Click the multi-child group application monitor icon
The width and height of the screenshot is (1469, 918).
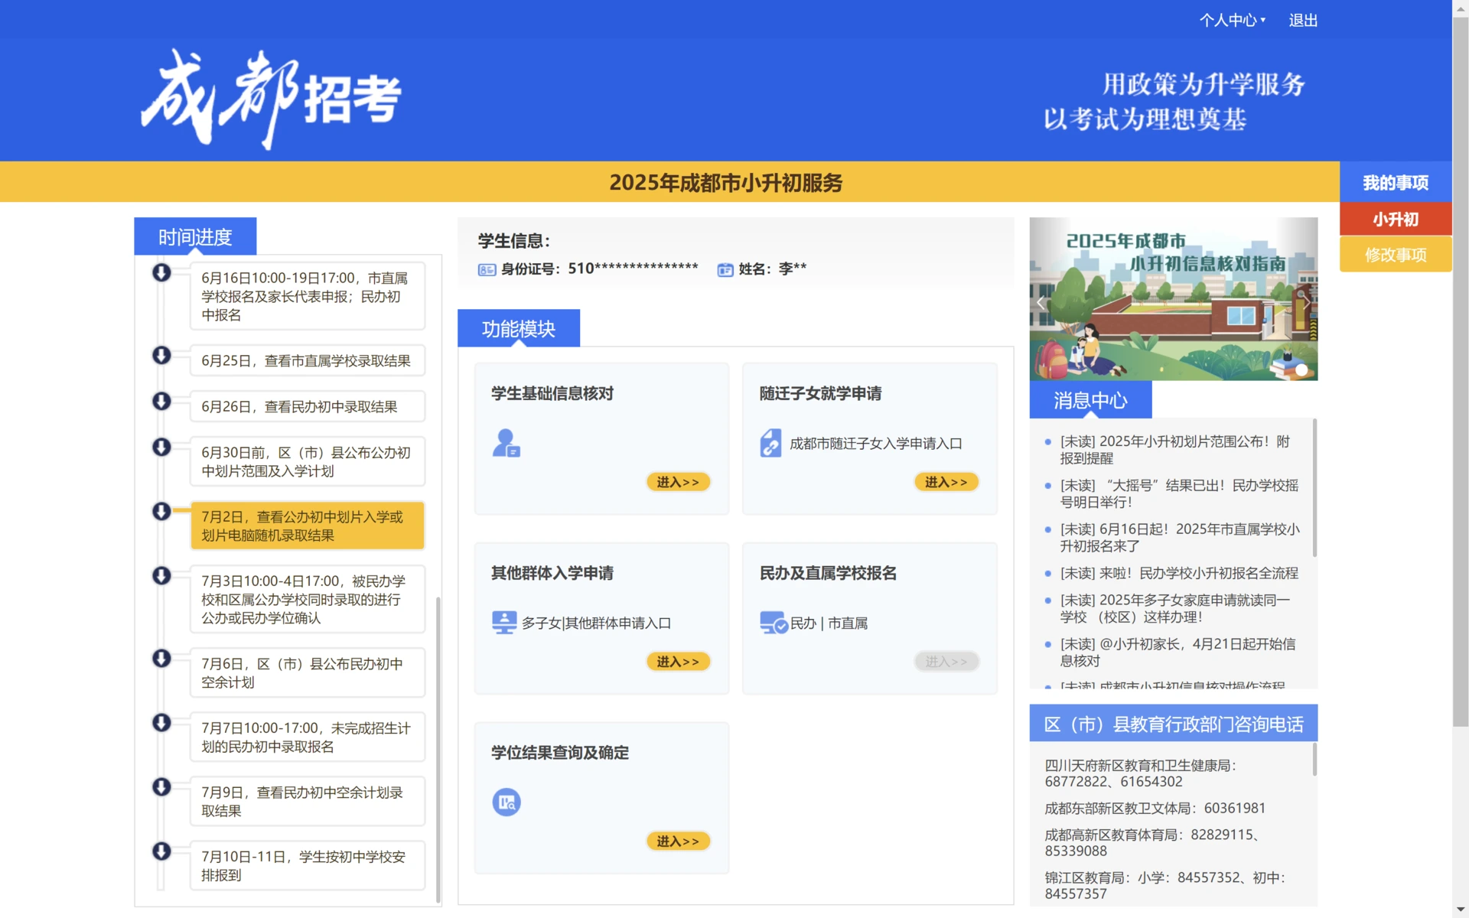(x=503, y=622)
